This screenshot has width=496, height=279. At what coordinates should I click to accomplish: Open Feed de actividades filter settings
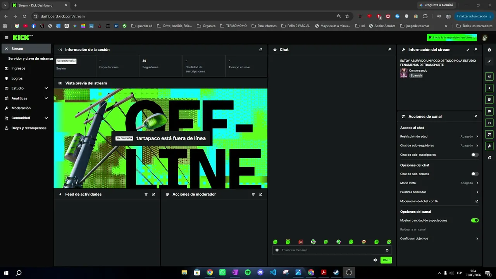click(146, 194)
